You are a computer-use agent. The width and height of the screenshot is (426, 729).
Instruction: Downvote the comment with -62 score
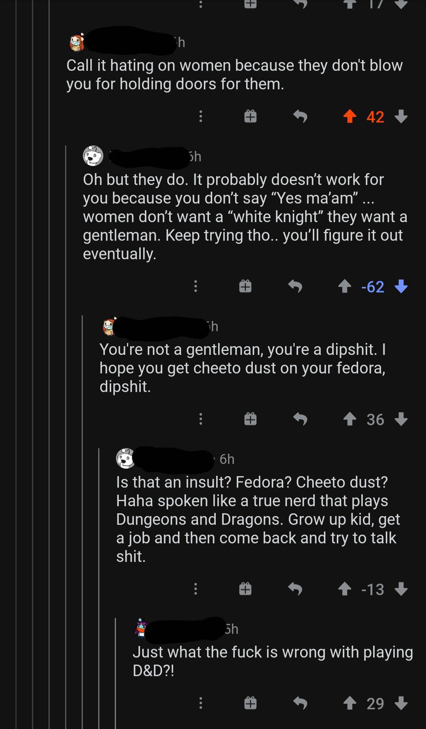coord(402,288)
